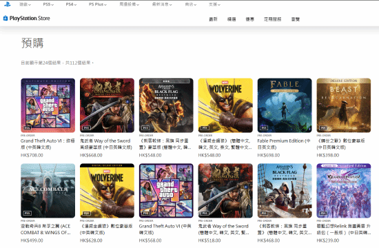
Task: Click the price HK$499.00
Action: point(32,240)
